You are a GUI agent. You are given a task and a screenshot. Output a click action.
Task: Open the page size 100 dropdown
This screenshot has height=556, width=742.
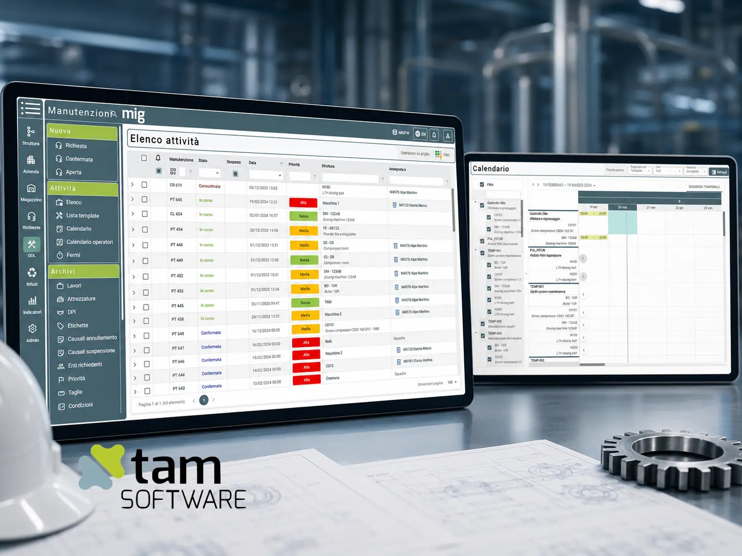point(452,382)
